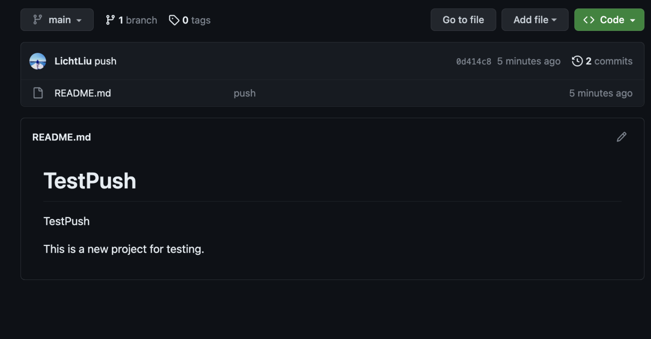Click the branch fork icon before 1 branch
Screen dimensions: 651x339
tap(111, 19)
